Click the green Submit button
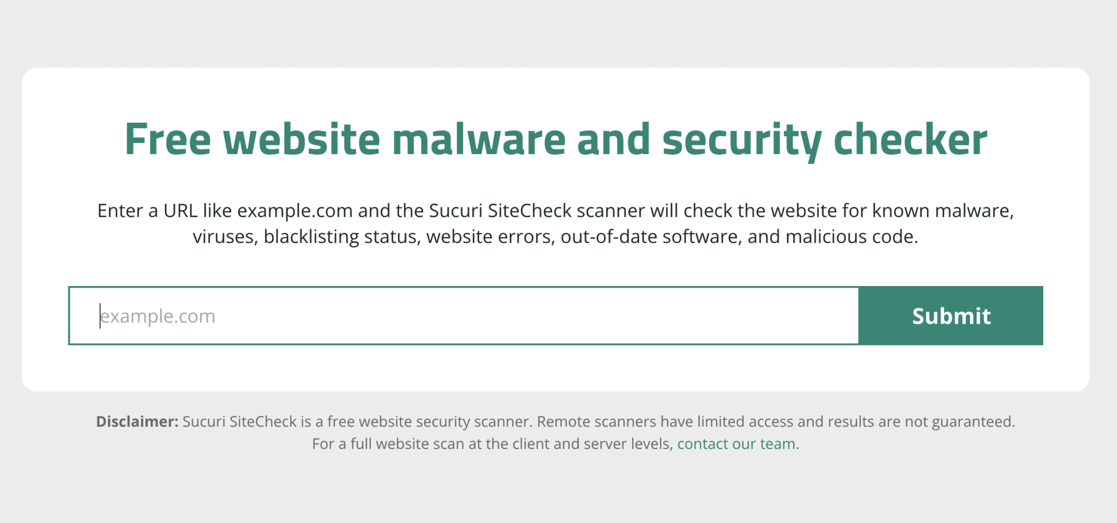Viewport: 1117px width, 523px height. click(x=951, y=315)
